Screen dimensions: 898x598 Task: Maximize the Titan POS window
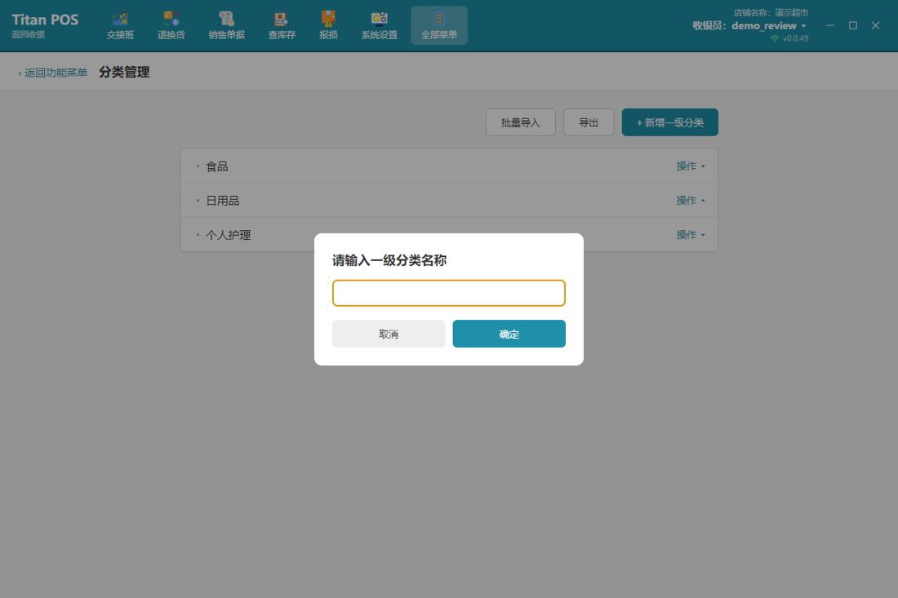click(853, 26)
